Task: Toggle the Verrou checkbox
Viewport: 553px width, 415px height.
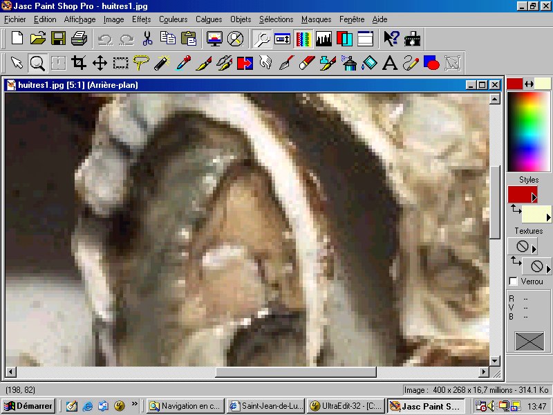Action: click(x=513, y=282)
